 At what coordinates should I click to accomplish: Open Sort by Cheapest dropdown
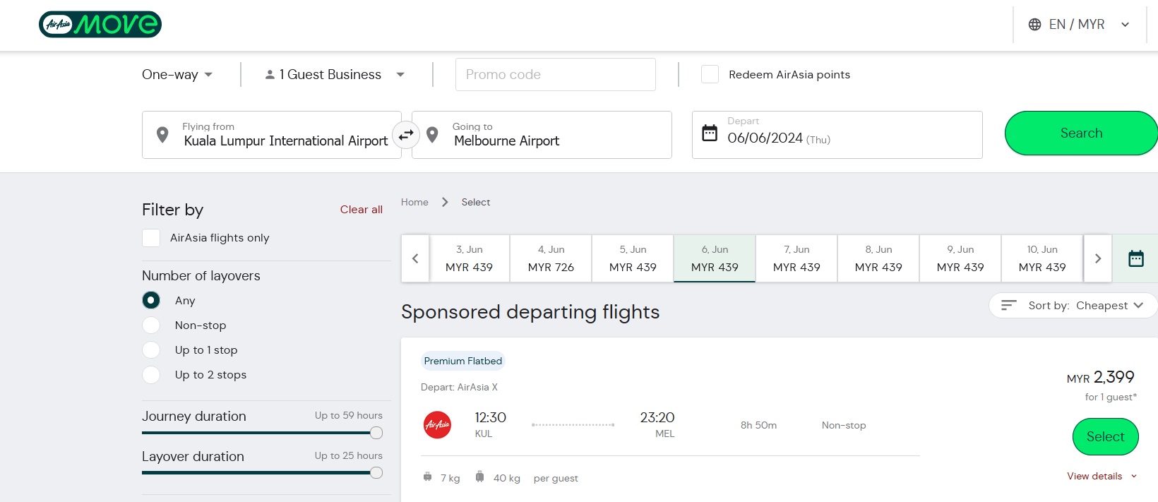point(1073,306)
